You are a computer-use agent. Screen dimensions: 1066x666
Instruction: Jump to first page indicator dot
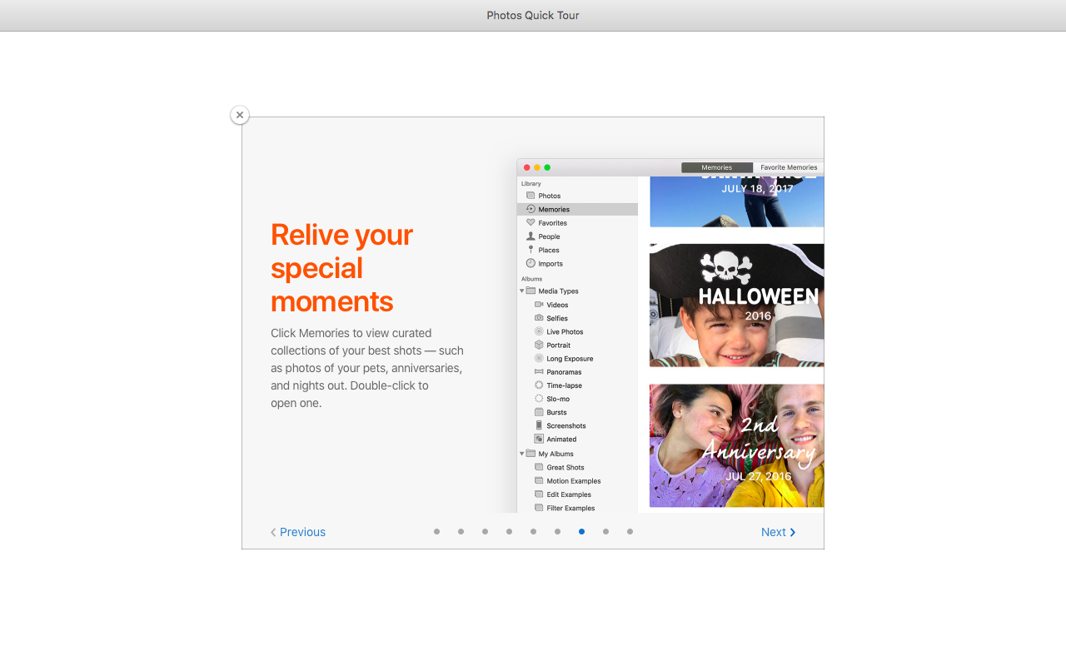436,531
